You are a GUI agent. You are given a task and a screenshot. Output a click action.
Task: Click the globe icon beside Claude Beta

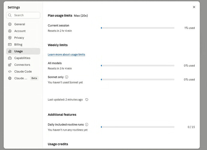pos(10,78)
